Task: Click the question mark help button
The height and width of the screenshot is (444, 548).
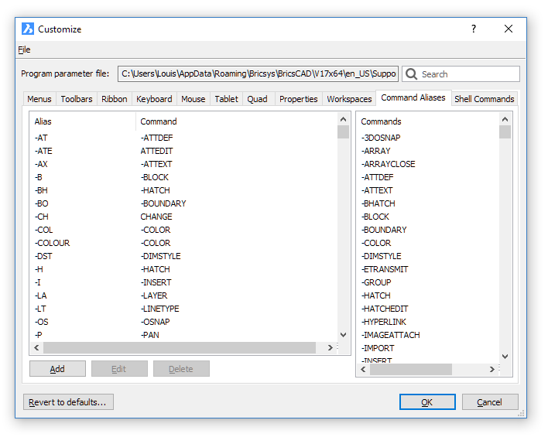Action: [x=473, y=29]
